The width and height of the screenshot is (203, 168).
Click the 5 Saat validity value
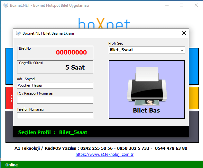75,67
